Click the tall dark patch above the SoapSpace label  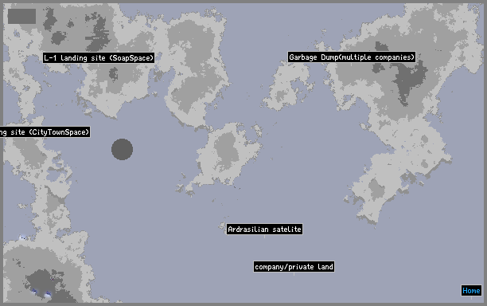(x=99, y=31)
